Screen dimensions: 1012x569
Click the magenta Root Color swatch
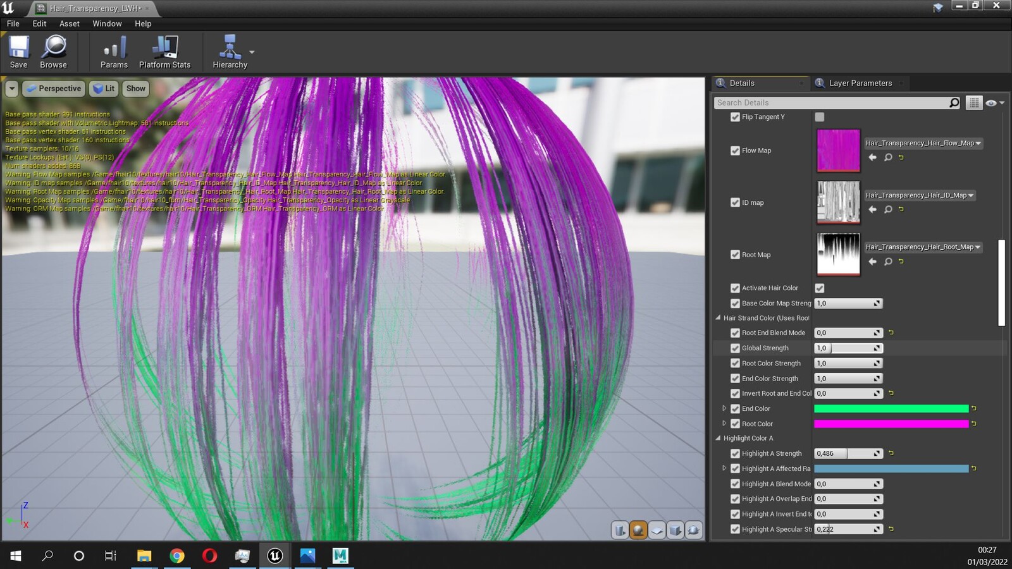tap(891, 424)
